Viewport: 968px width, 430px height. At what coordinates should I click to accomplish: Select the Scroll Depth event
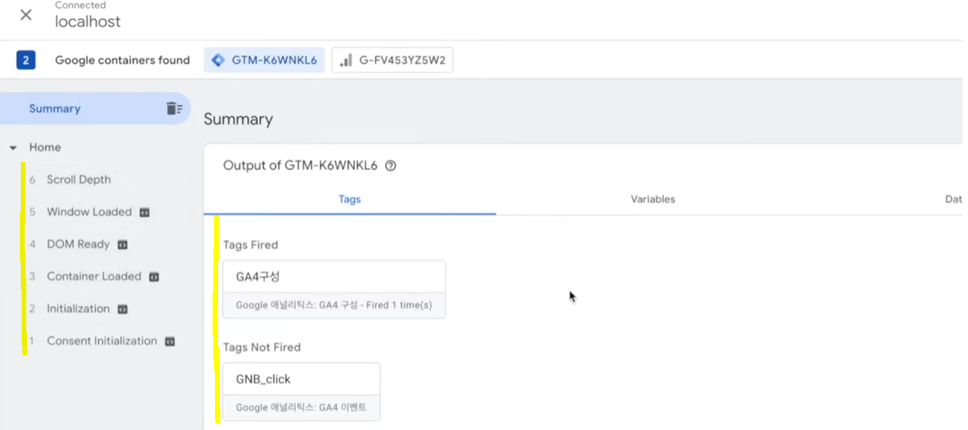(79, 180)
